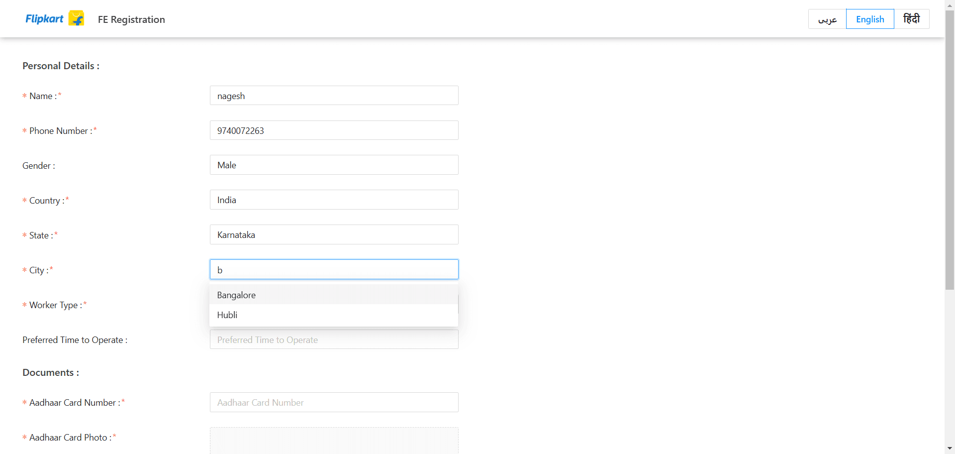Click the Documents heading
This screenshot has width=955, height=454.
[51, 372]
